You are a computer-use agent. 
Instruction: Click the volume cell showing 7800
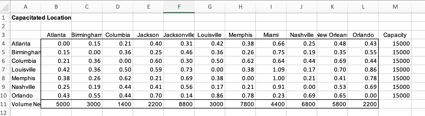point(240,104)
